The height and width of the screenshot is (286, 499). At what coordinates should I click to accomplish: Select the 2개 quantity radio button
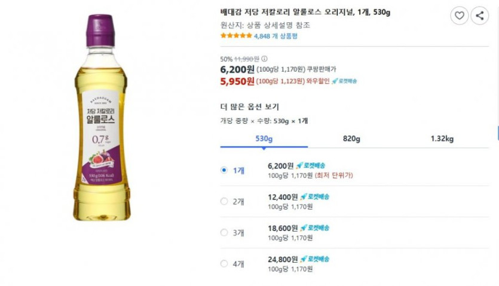pos(224,201)
